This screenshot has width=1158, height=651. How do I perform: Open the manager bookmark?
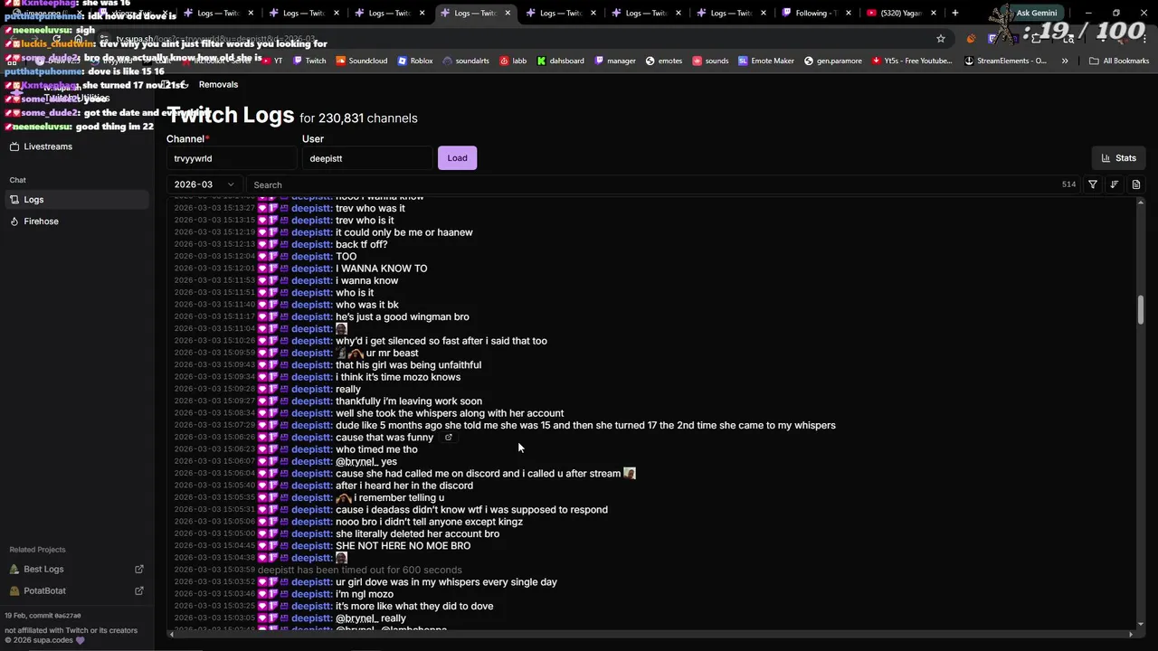click(x=614, y=61)
